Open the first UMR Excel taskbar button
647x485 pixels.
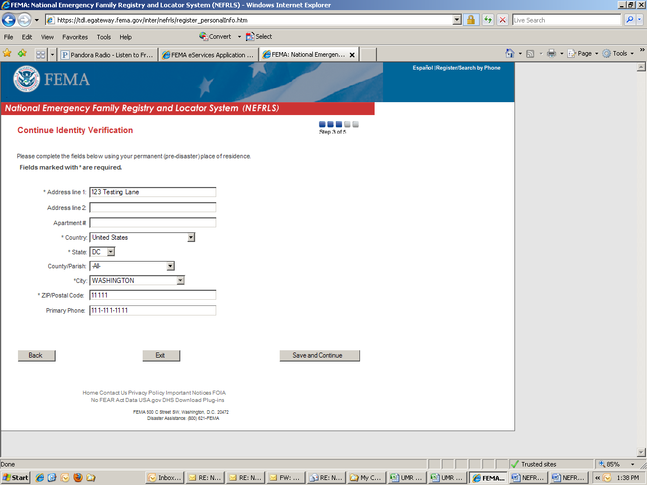pos(407,478)
